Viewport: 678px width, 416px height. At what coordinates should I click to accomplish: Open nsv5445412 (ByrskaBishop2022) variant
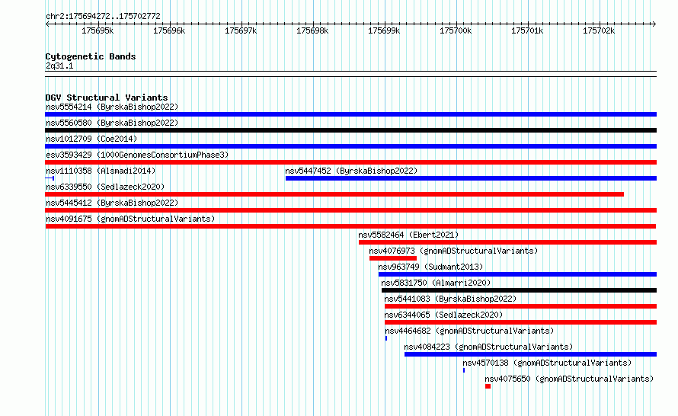pyautogui.click(x=112, y=203)
